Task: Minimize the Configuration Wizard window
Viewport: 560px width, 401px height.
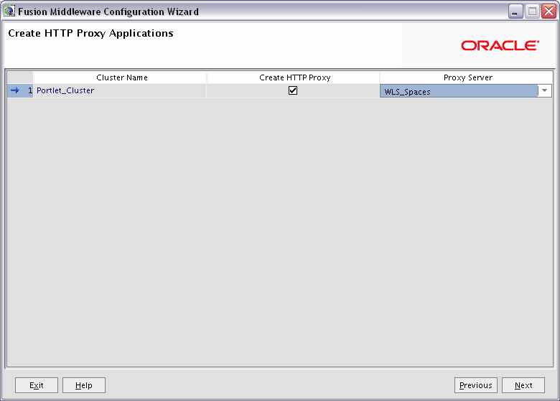Action: coord(515,11)
